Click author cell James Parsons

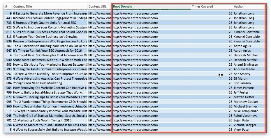click(249, 88)
